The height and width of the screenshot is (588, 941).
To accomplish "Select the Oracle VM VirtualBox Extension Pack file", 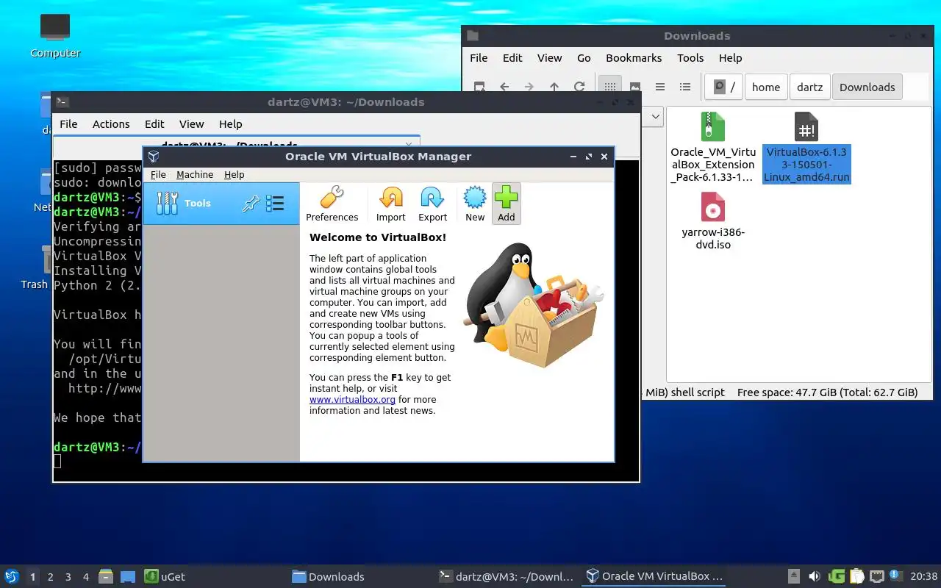I will pyautogui.click(x=712, y=147).
